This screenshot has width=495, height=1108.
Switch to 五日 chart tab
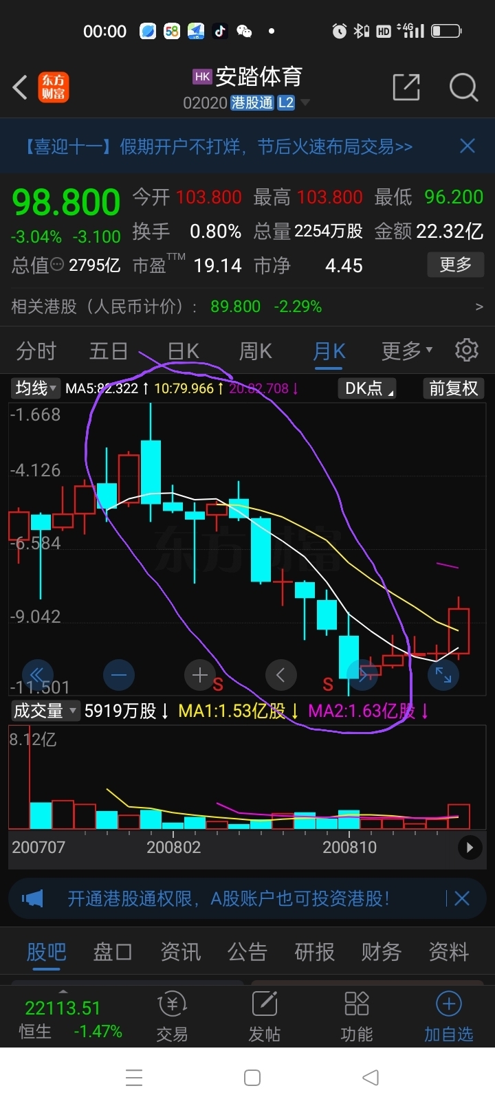pyautogui.click(x=109, y=351)
